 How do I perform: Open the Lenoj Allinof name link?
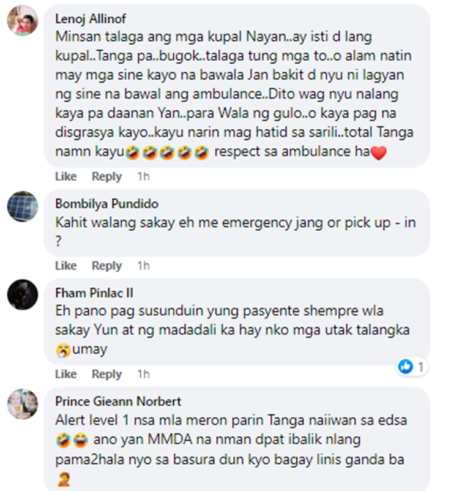pyautogui.click(x=91, y=19)
